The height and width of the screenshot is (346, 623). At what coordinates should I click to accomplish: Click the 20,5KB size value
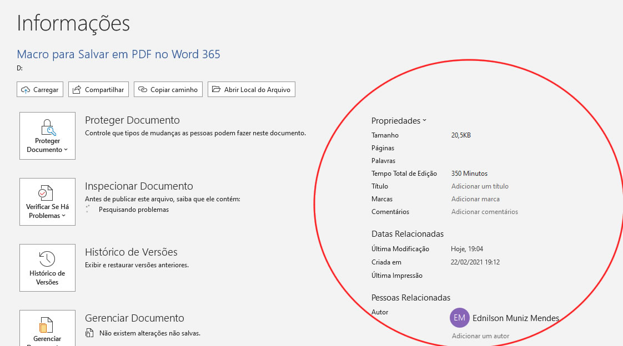click(461, 135)
